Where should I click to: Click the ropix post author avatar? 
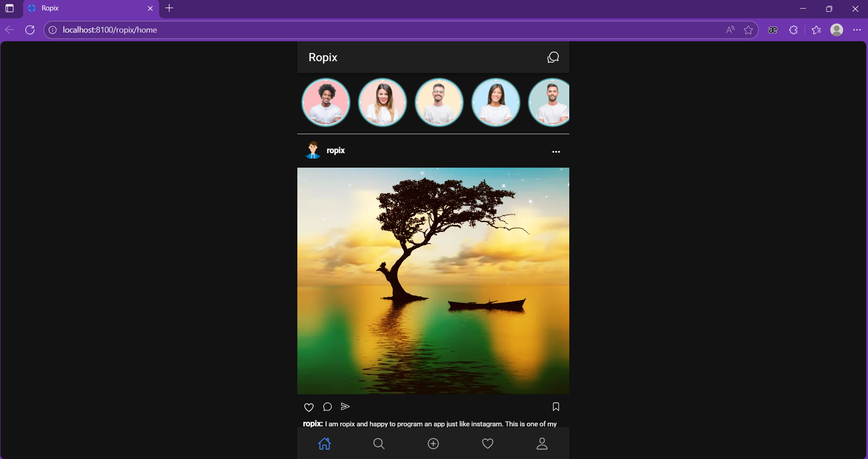pos(313,150)
